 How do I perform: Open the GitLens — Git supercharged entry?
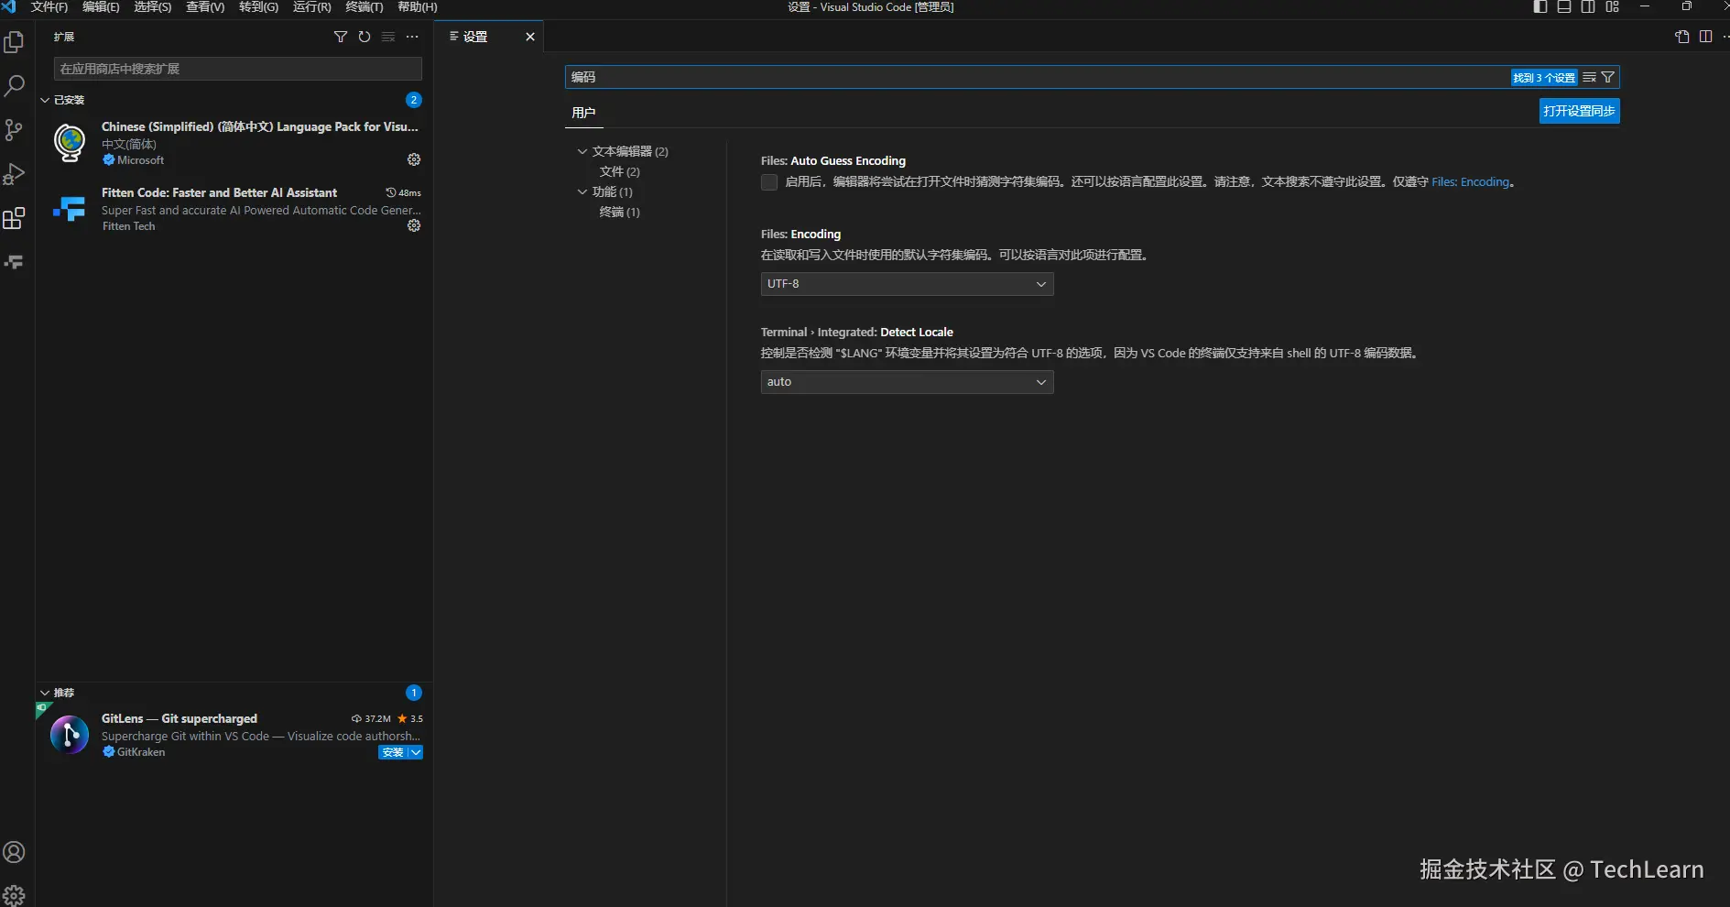tap(234, 735)
